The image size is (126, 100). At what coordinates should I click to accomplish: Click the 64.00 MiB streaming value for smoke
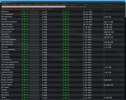tap(108, 98)
